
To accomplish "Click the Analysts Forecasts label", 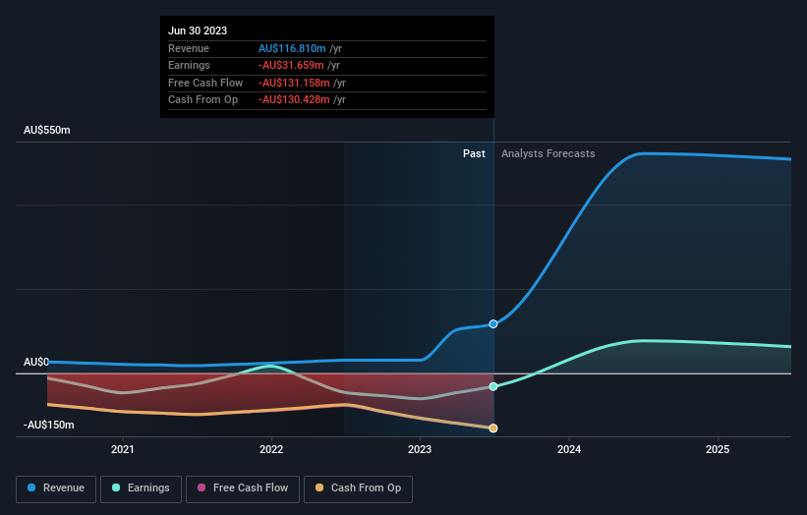I will coord(548,154).
